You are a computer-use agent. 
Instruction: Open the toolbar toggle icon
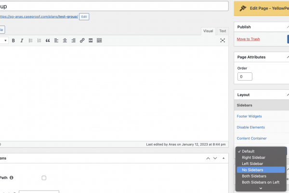tap(99, 41)
